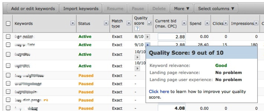Open the Current bid column dropdown arrow
Viewport: 264px width, 111px height.
(x=184, y=23)
